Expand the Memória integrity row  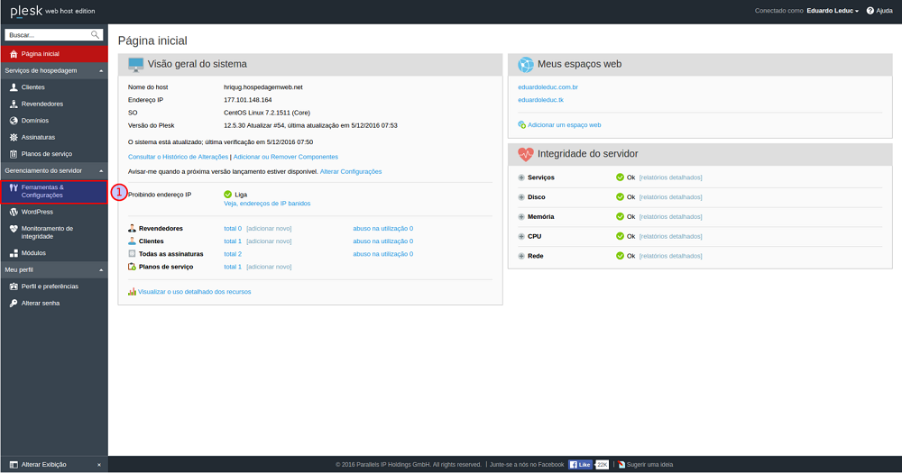[x=521, y=217]
